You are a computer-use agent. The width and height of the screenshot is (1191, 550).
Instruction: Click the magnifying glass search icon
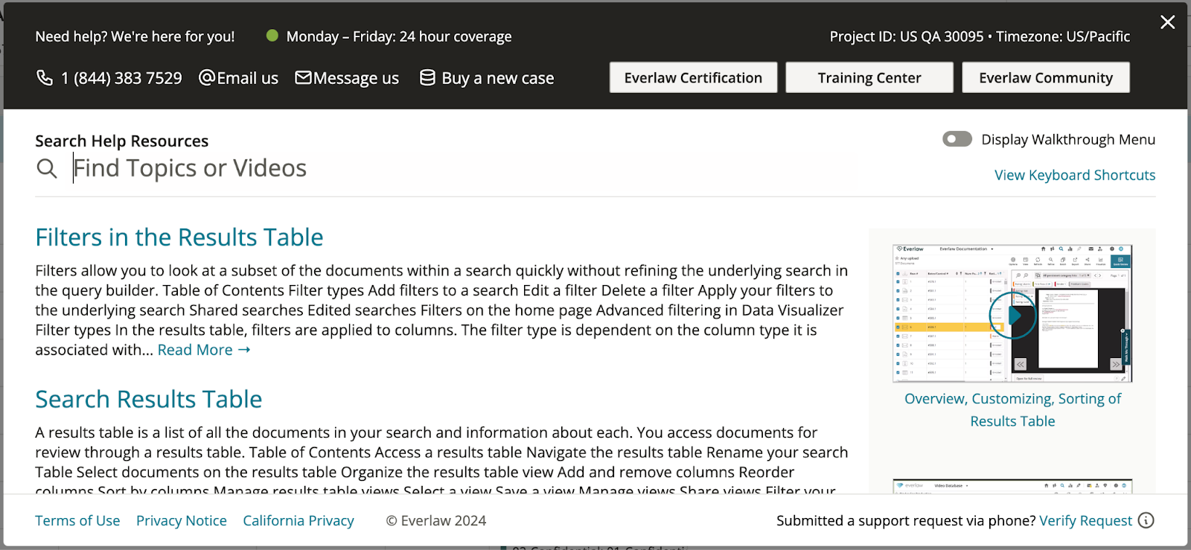[46, 168]
